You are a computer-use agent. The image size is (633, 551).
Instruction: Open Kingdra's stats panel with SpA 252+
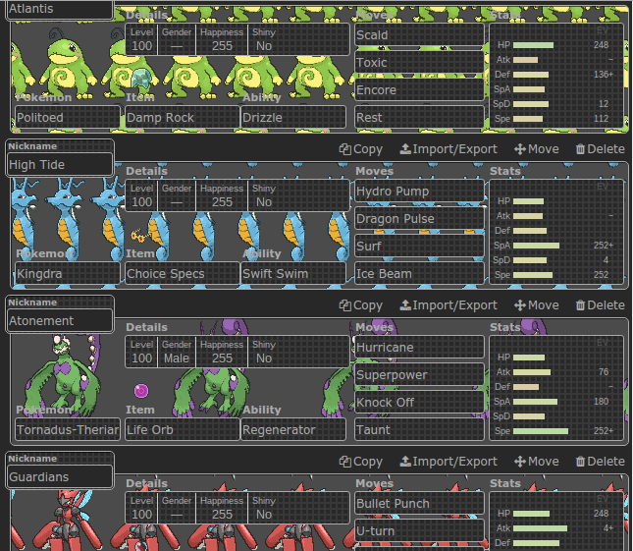click(x=556, y=232)
